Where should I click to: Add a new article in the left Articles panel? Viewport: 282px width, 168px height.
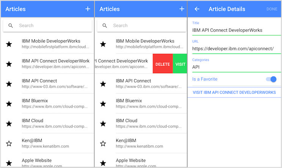(x=88, y=9)
